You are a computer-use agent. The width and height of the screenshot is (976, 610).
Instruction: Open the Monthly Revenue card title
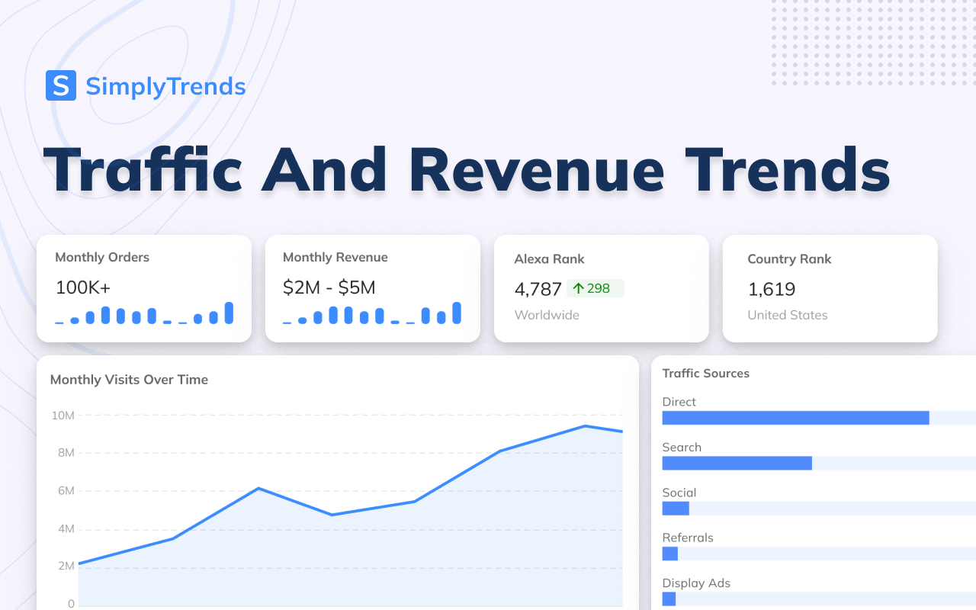click(x=335, y=258)
